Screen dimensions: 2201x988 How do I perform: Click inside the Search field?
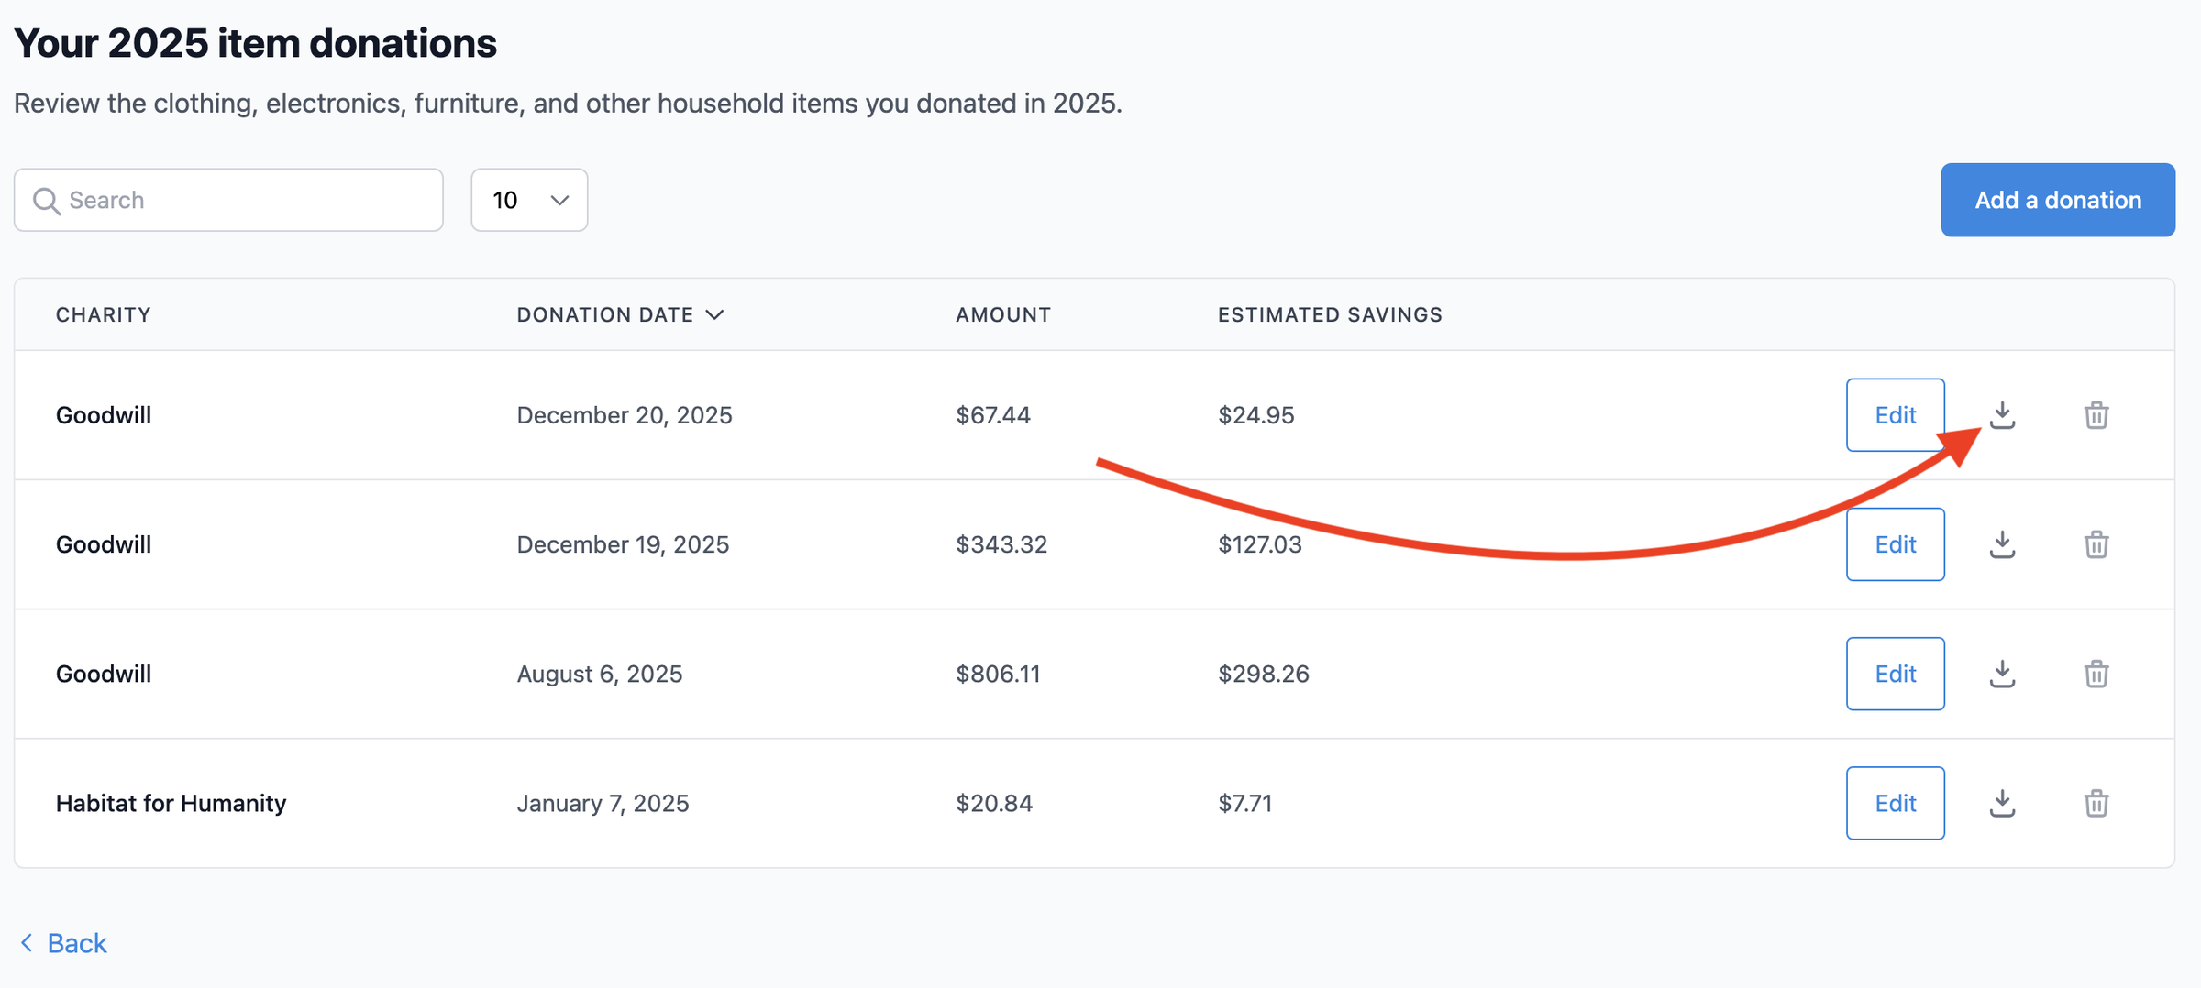(x=229, y=200)
